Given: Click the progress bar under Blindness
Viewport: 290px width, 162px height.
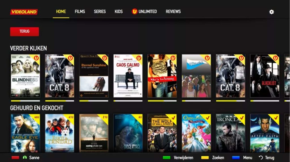Looking at the screenshot, I should 25,101.
